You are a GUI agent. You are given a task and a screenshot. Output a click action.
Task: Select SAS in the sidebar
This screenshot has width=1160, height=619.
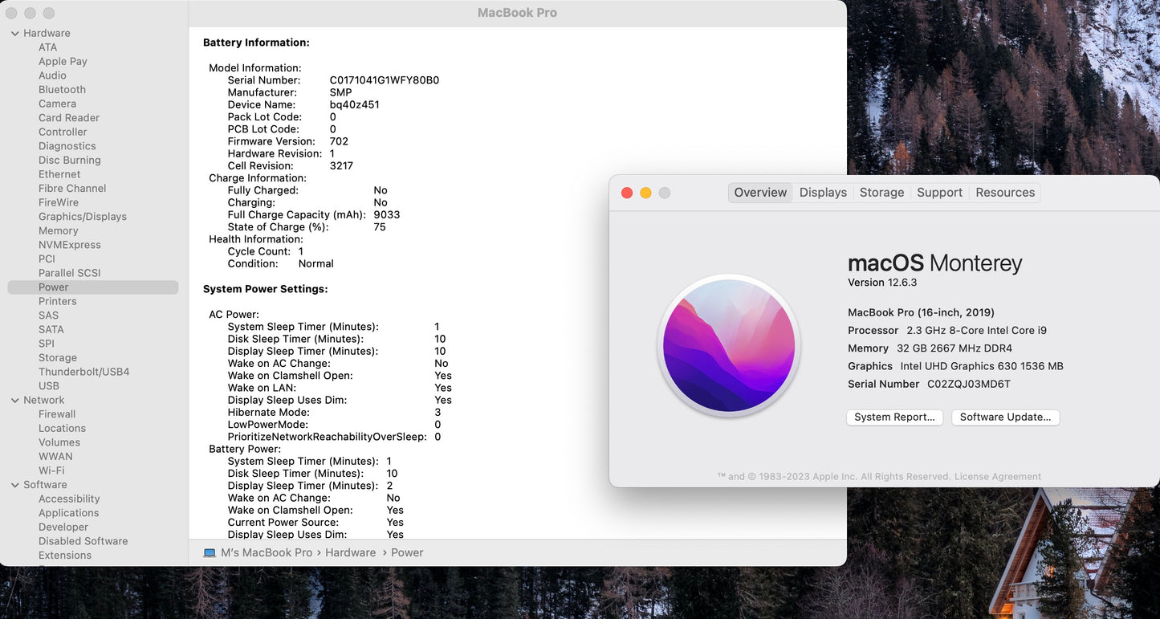(49, 316)
